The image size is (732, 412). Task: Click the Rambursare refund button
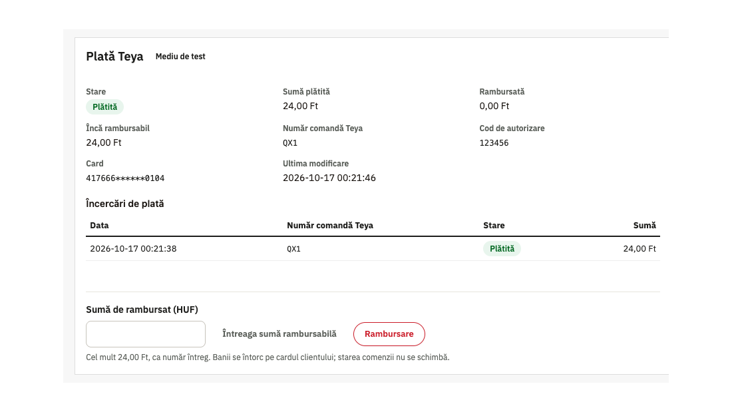click(389, 334)
